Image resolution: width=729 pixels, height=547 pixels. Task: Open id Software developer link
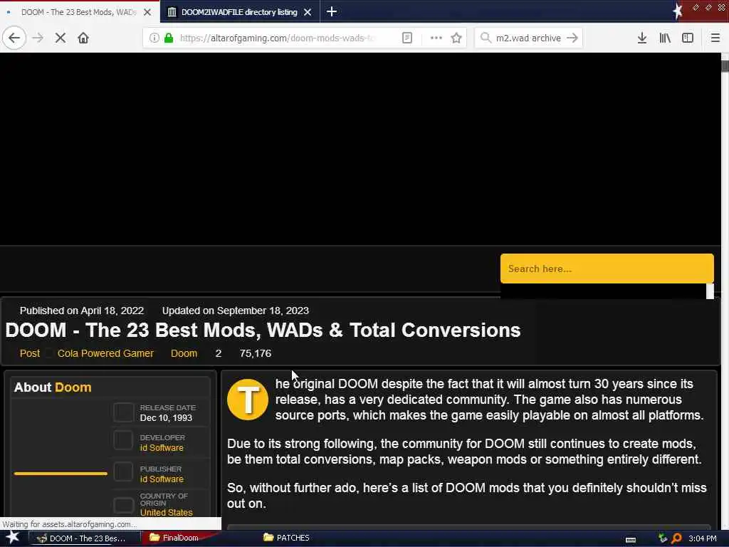point(162,448)
